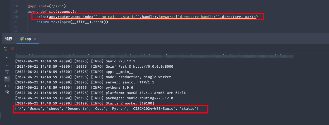Place cursor on the print statement line

click(x=147, y=17)
